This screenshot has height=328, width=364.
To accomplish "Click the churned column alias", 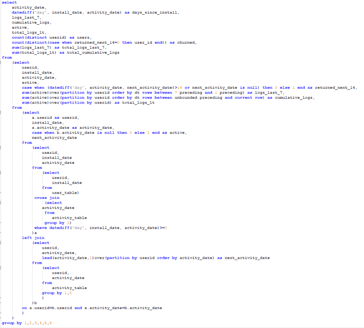I will click(x=186, y=42).
